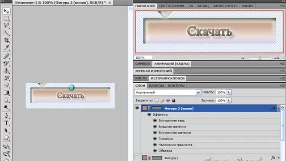Switch to the Контуры tab
Image resolution: width=286 pixels, height=161 pixels.
[x=176, y=85]
